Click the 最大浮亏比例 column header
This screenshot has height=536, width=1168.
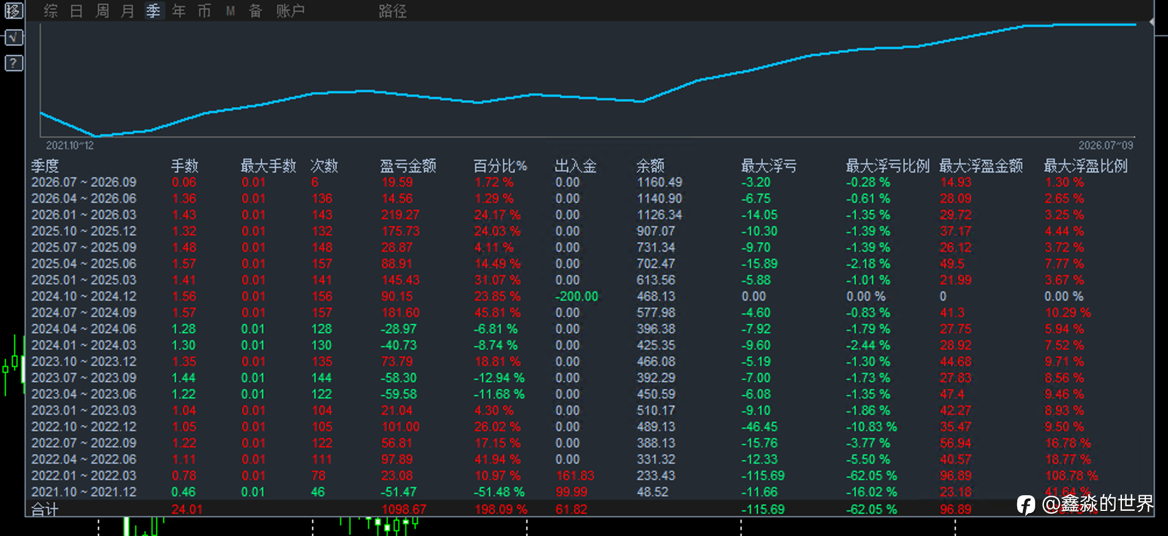(x=888, y=166)
